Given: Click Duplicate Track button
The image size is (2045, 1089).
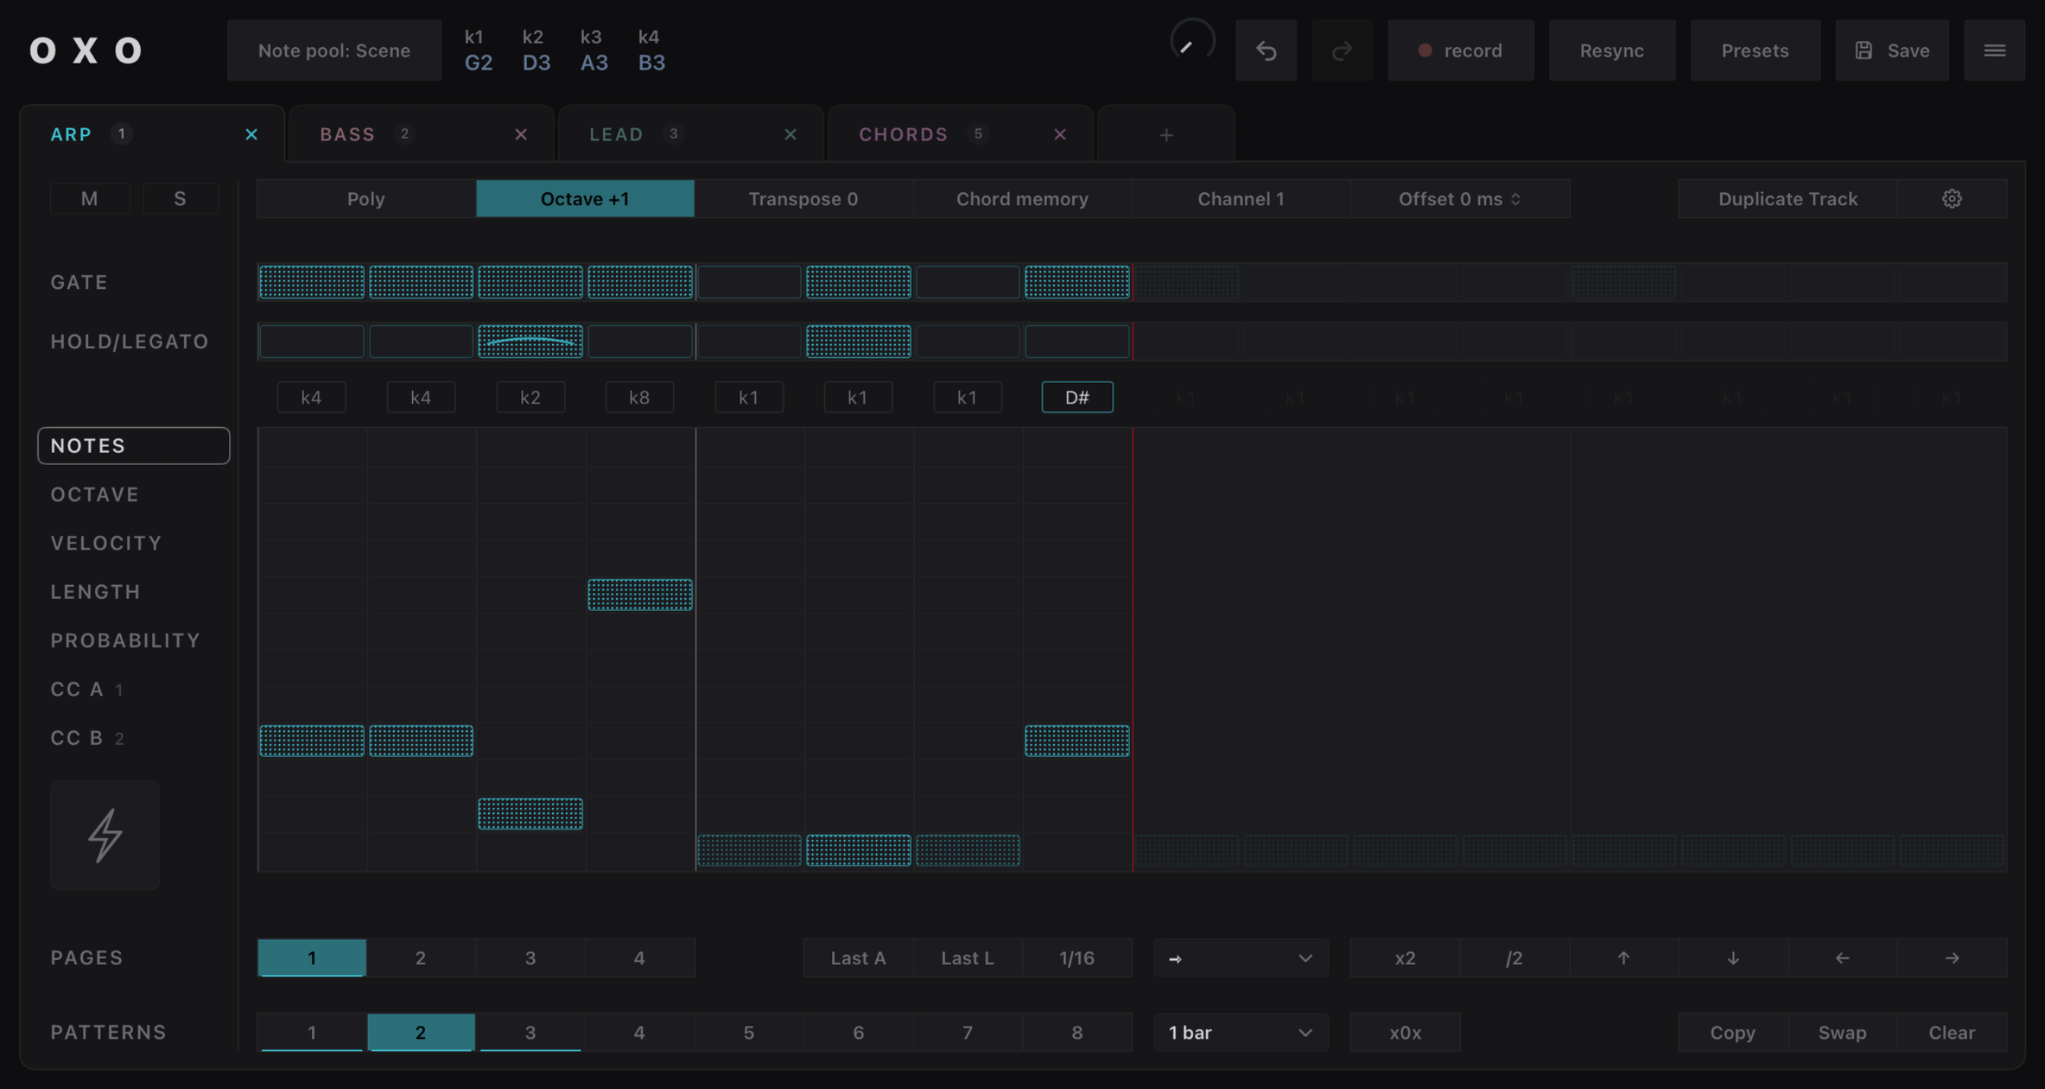Looking at the screenshot, I should coord(1788,199).
